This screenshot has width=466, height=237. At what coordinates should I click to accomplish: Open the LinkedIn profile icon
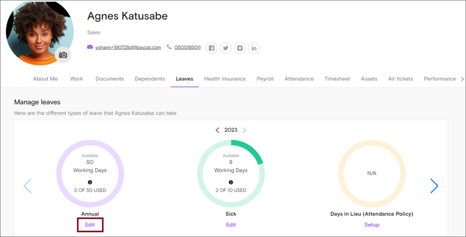click(254, 48)
